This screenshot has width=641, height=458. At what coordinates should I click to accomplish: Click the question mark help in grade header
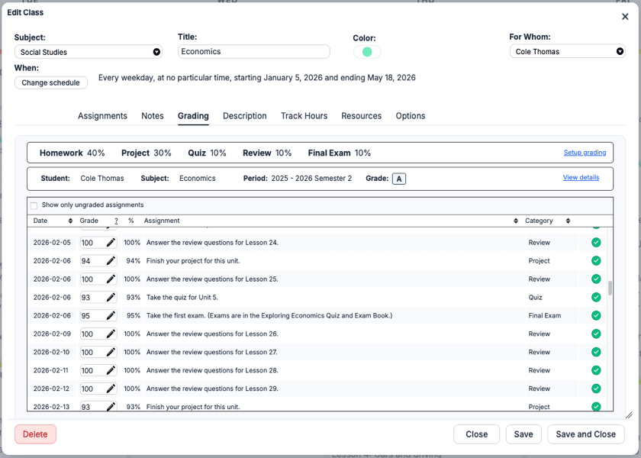(116, 221)
